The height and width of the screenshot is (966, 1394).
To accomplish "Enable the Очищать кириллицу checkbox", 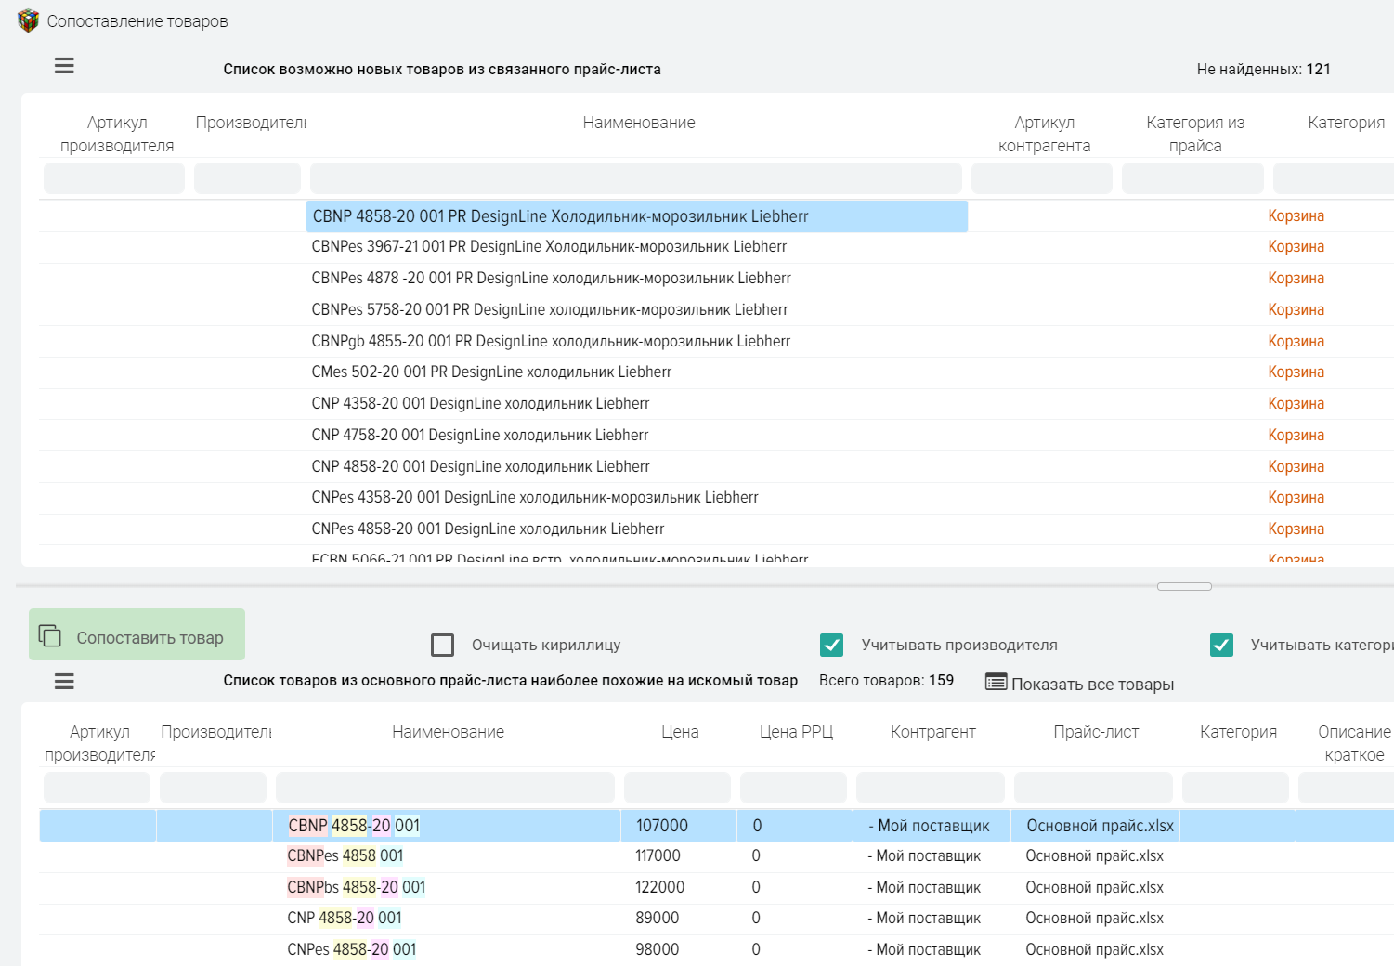I will pos(443,645).
